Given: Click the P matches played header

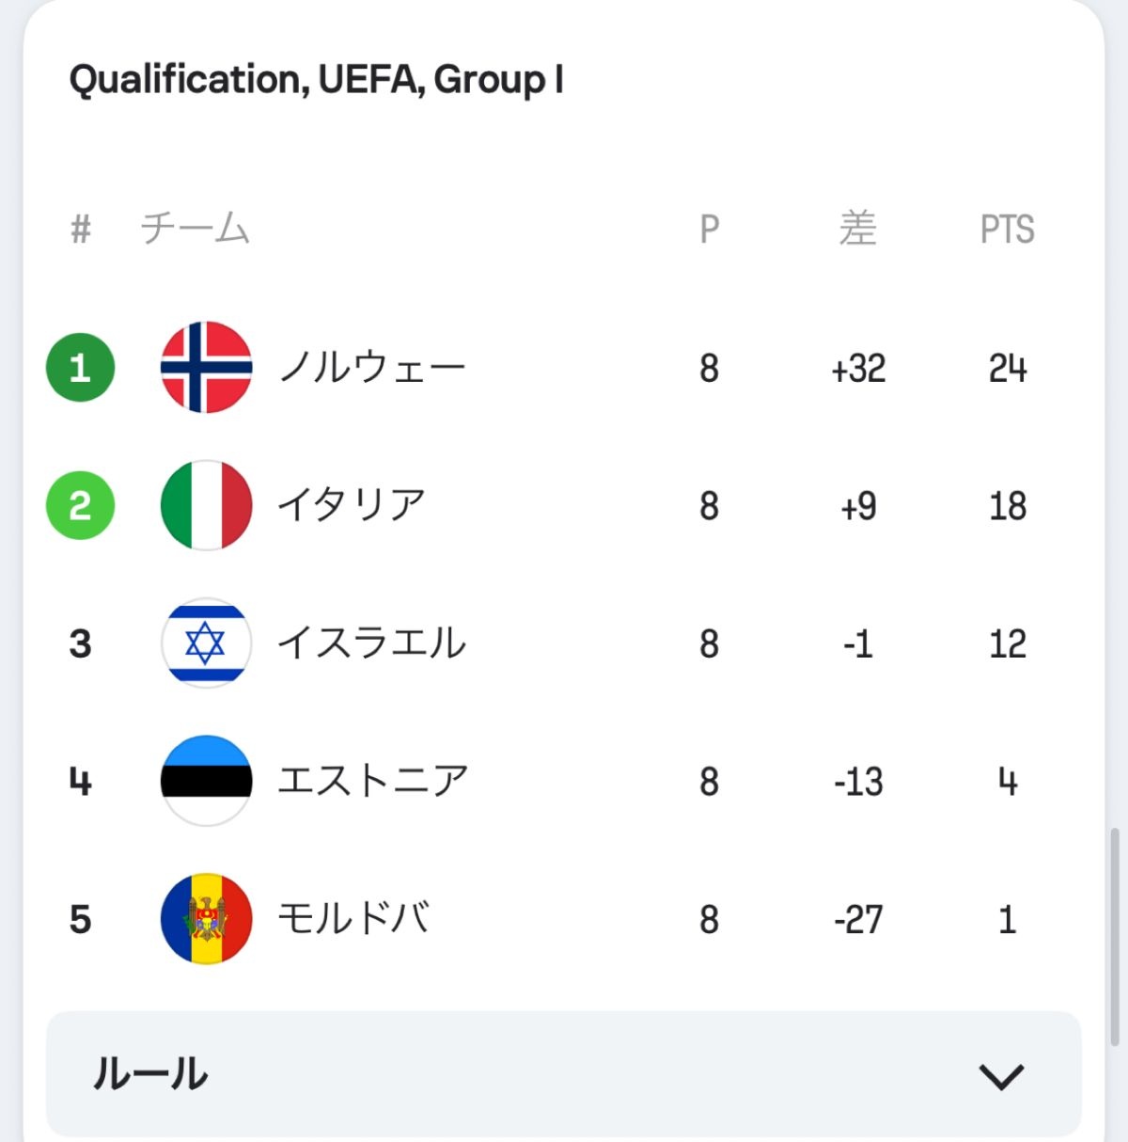Looking at the screenshot, I should point(710,230).
